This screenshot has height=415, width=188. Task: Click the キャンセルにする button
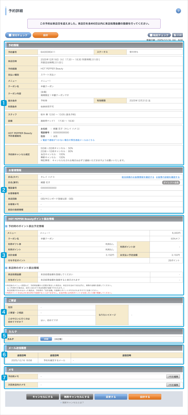pos(43,397)
